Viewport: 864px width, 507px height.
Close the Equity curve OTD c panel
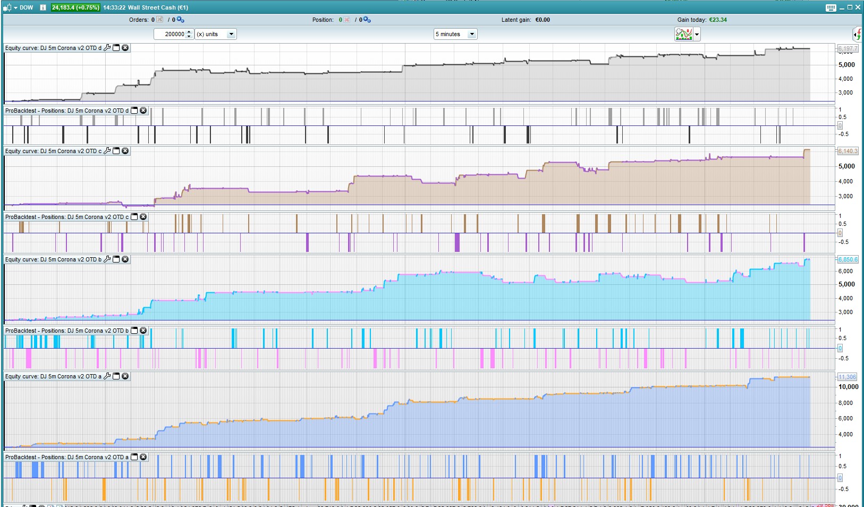tap(125, 151)
